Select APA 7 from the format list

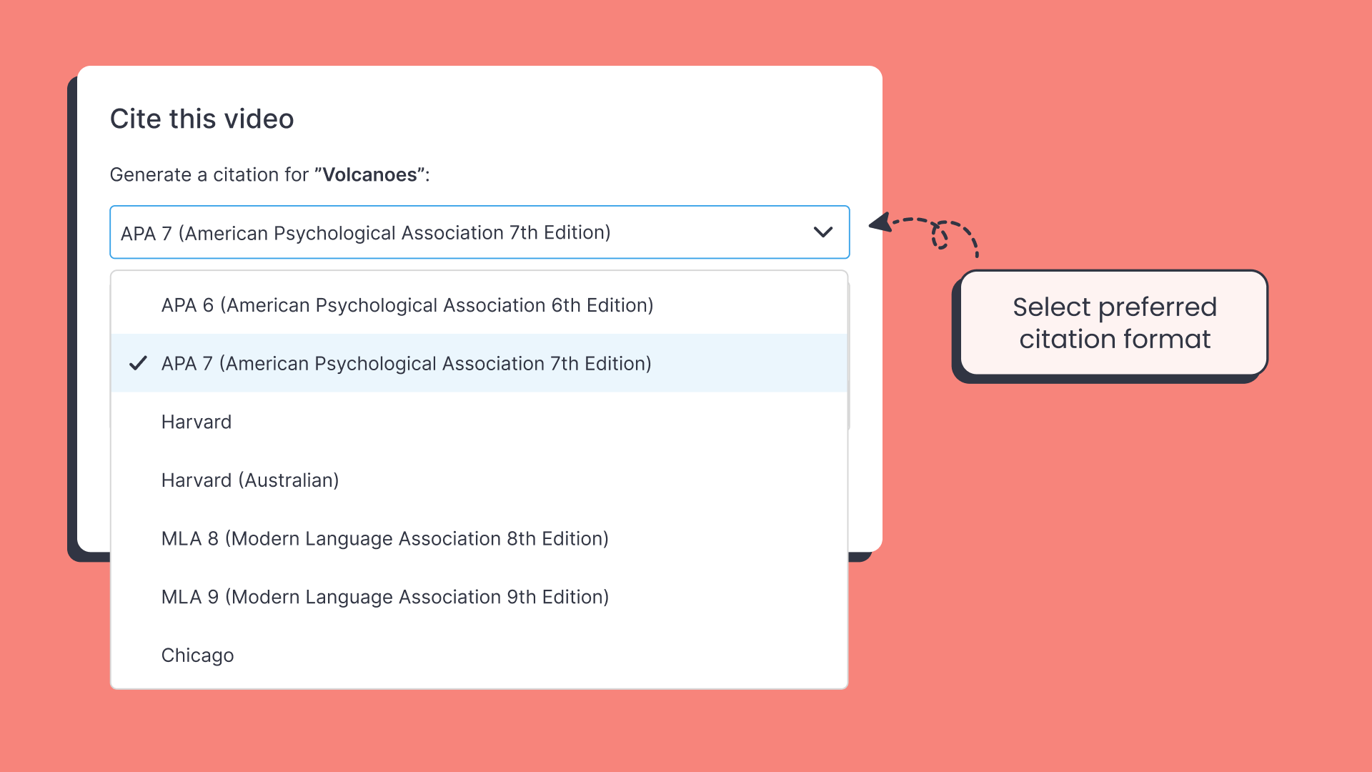407,363
